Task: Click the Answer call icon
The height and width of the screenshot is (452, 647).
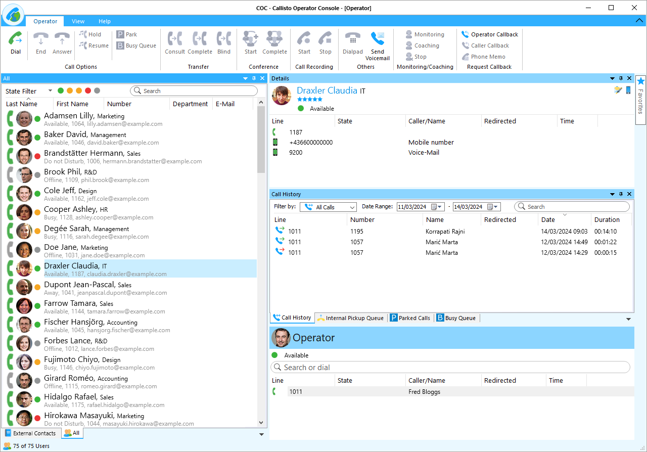Action: pos(62,38)
